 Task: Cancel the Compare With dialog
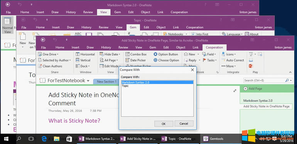[x=184, y=124]
